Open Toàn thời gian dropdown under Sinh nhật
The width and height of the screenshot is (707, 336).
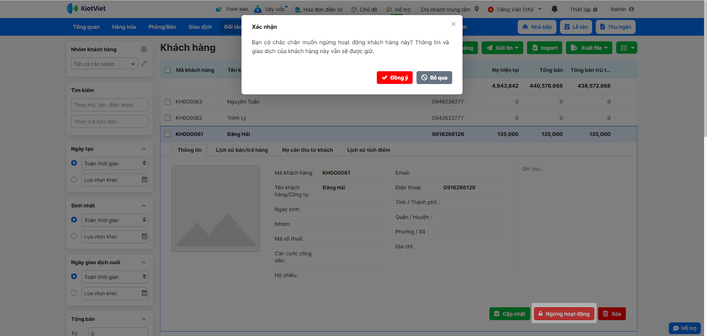coord(115,220)
